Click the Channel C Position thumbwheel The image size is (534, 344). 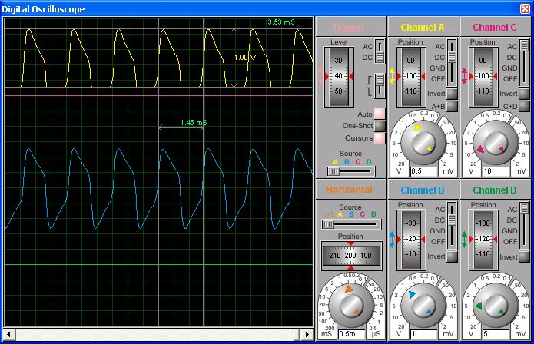(x=483, y=78)
